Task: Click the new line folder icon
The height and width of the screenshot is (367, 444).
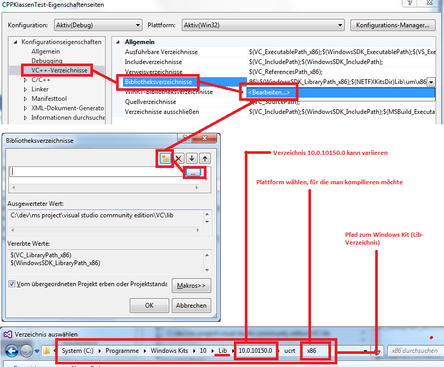Action: coord(166,158)
